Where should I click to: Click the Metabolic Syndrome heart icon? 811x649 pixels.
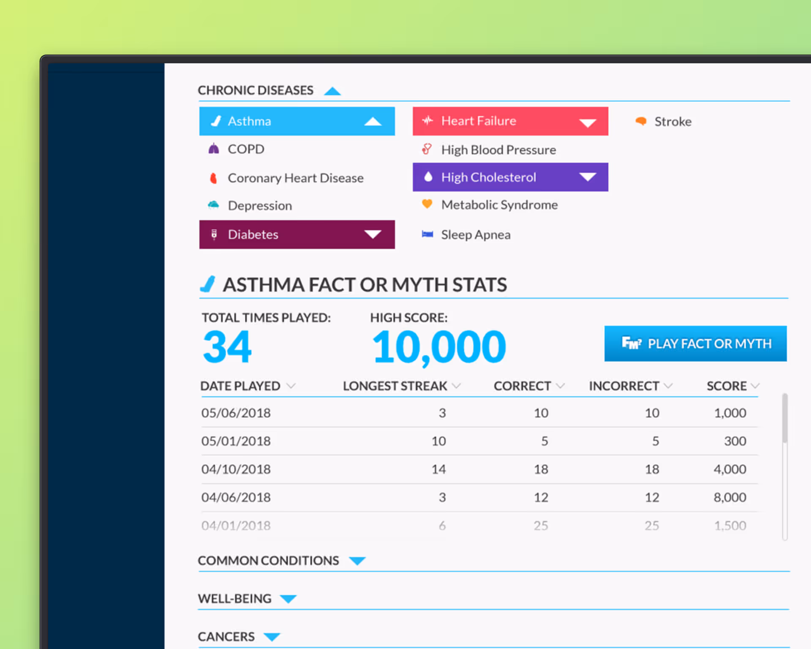tap(427, 205)
